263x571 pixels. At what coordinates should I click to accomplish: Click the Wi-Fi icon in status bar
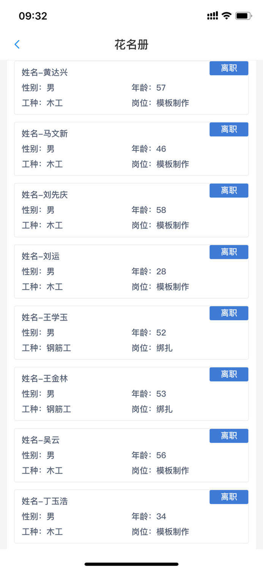pyautogui.click(x=227, y=16)
